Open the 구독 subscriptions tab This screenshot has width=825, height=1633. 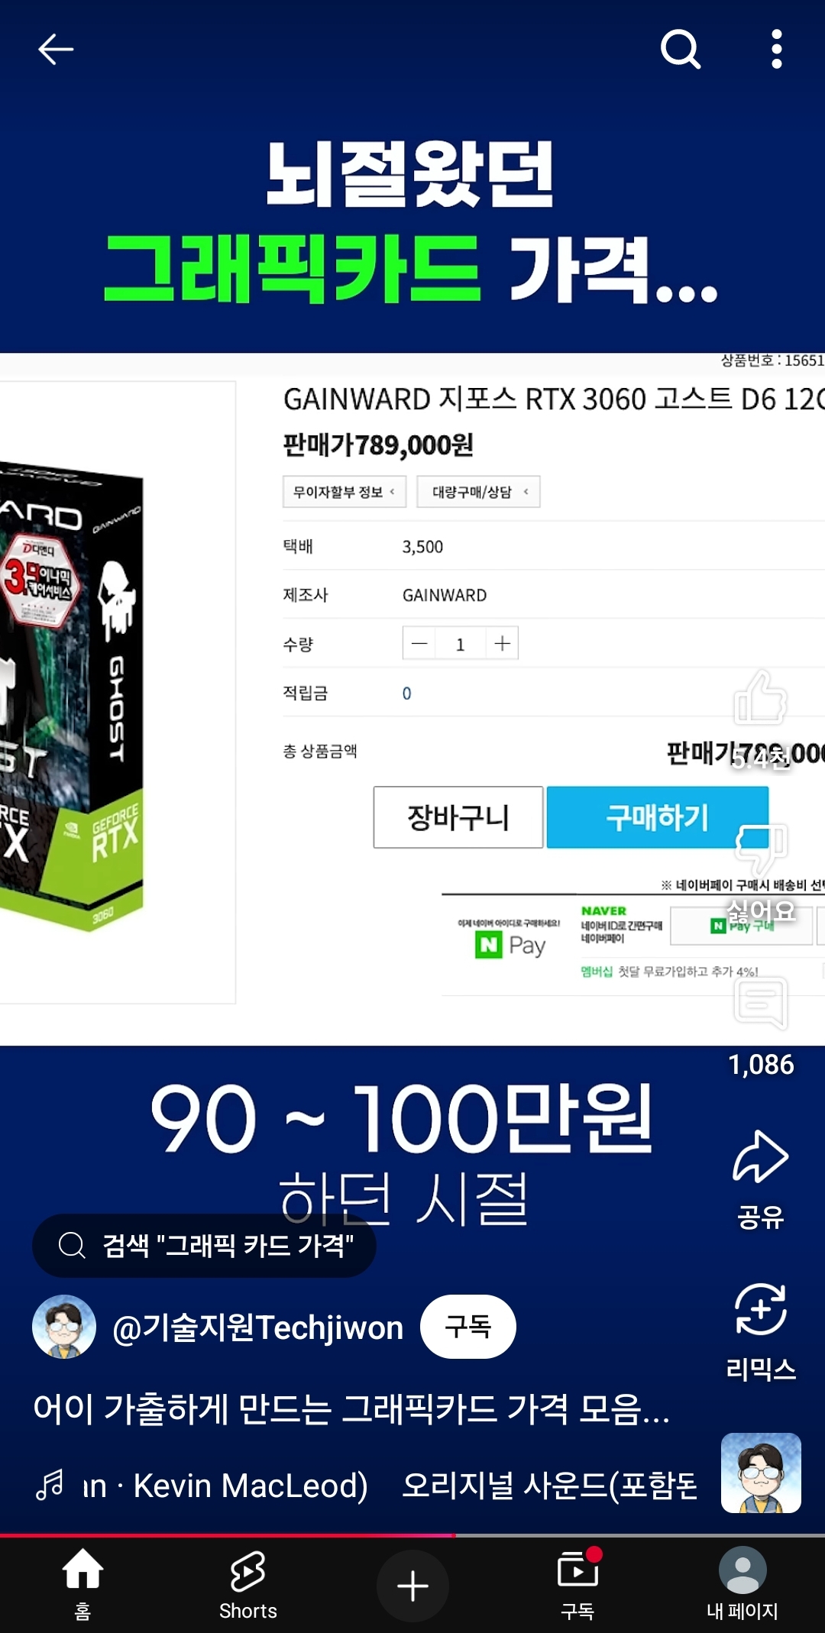(x=577, y=1585)
